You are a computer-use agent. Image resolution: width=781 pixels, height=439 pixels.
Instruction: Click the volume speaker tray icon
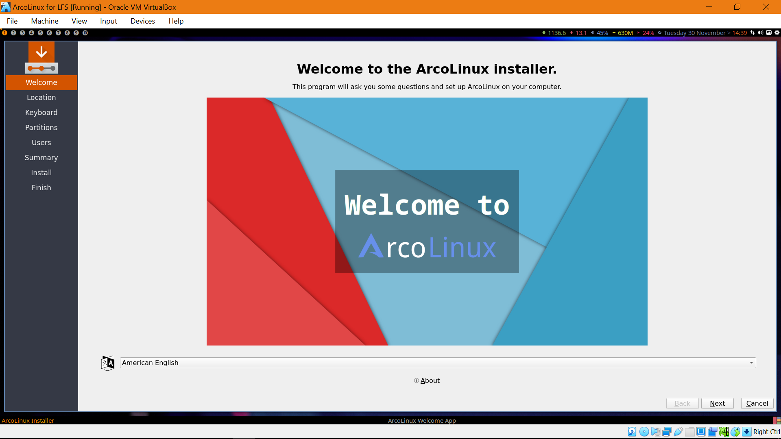(x=760, y=33)
